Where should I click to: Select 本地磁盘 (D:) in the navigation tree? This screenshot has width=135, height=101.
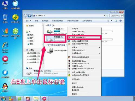click(34, 56)
